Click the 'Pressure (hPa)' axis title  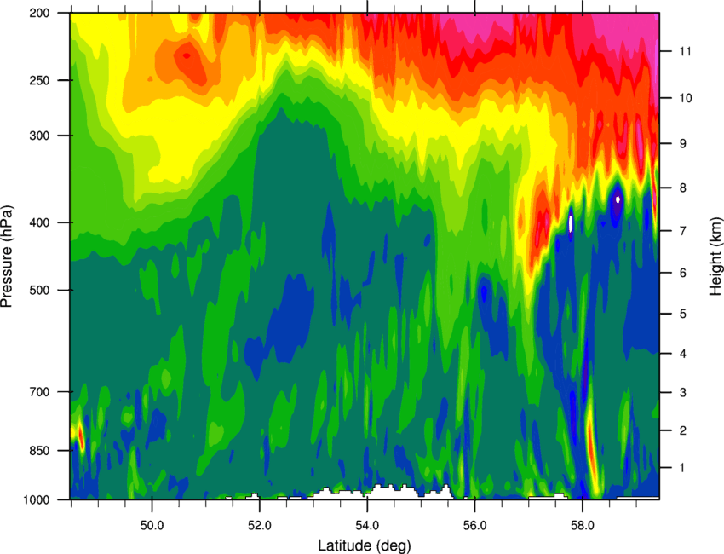pyautogui.click(x=7, y=257)
